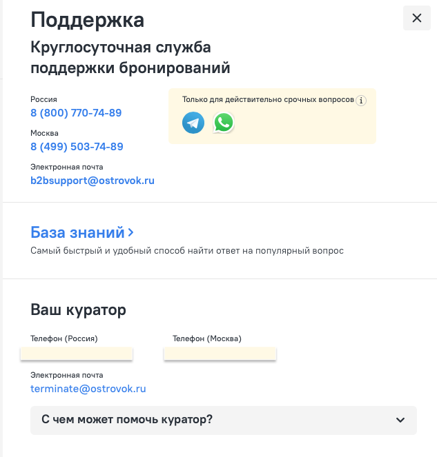Close the Поддержка panel
Image resolution: width=437 pixels, height=457 pixels.
point(416,18)
